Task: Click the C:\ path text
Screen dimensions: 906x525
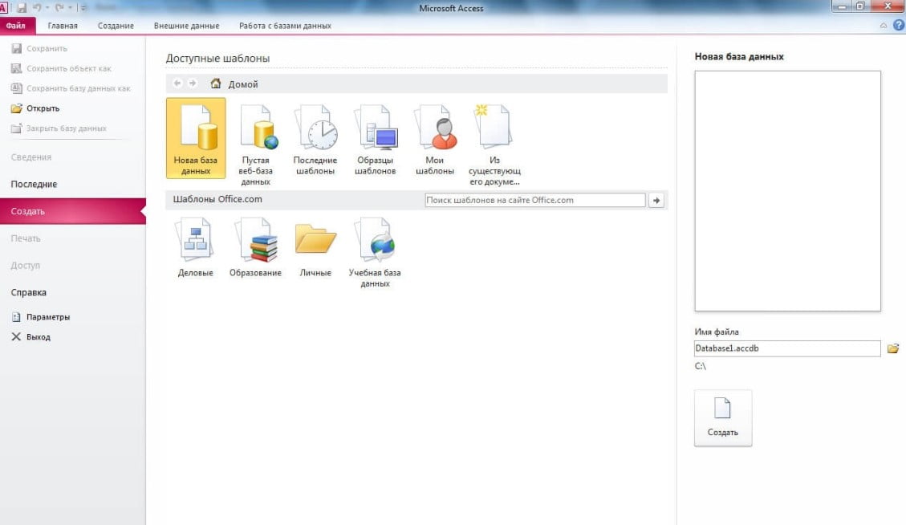Action: 701,366
